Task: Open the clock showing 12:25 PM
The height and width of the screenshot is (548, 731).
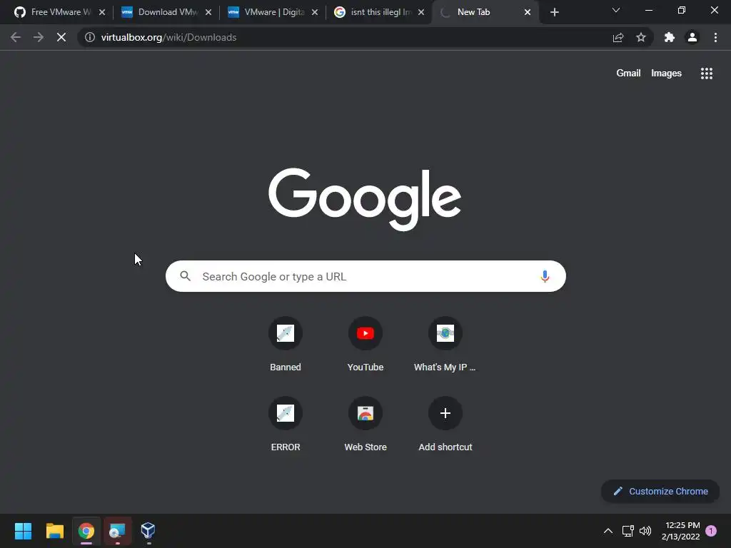Action: (x=681, y=531)
